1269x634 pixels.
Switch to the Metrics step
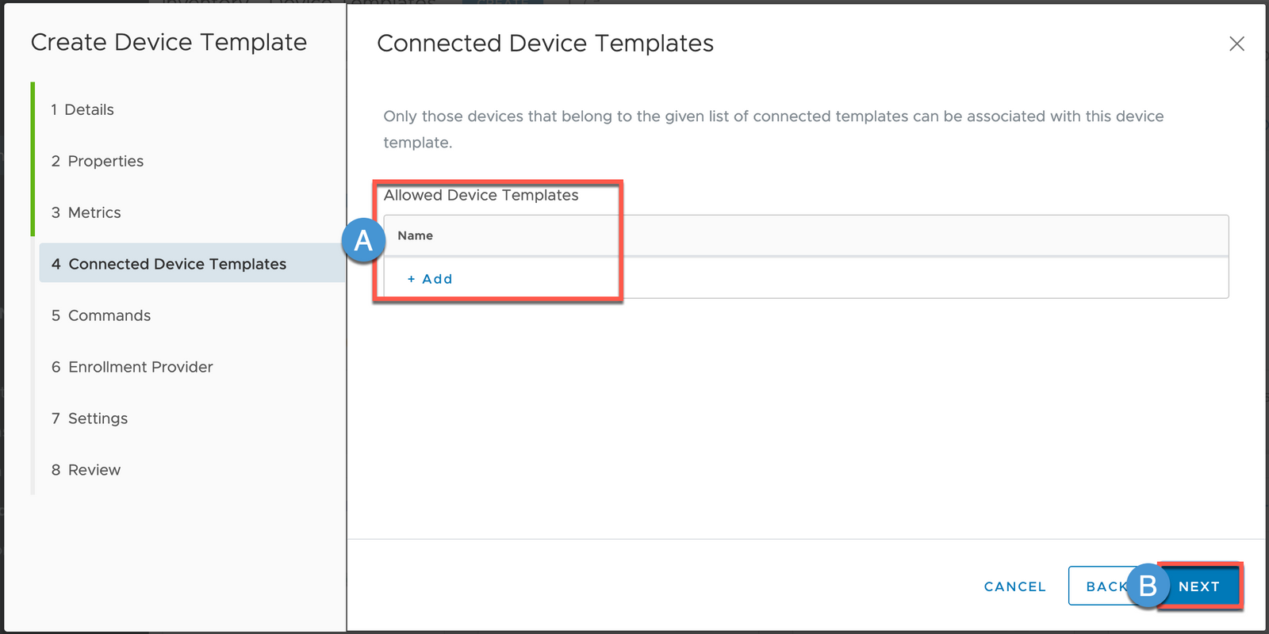86,212
